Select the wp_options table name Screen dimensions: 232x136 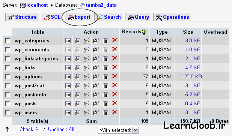click(x=28, y=77)
